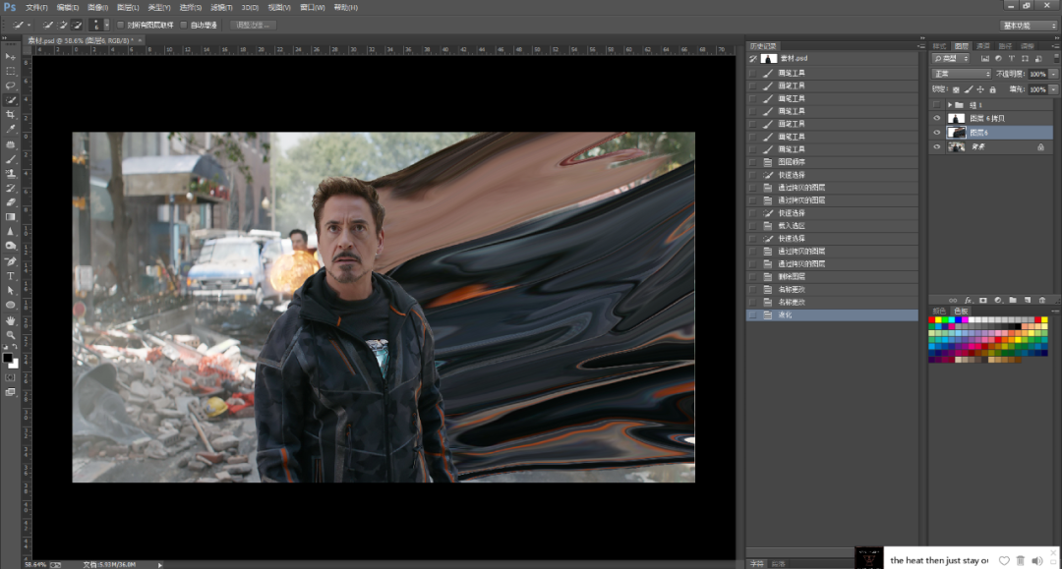Select the 图层顺序 history state
This screenshot has width=1062, height=569.
[x=833, y=162]
